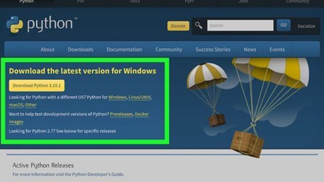The height and width of the screenshot is (182, 324).
Task: Open the Docker images link
Action: click(x=142, y=114)
